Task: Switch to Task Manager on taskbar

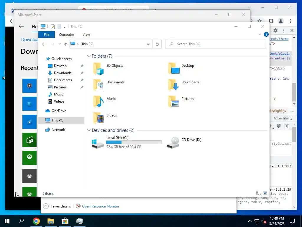Action: coord(80,221)
